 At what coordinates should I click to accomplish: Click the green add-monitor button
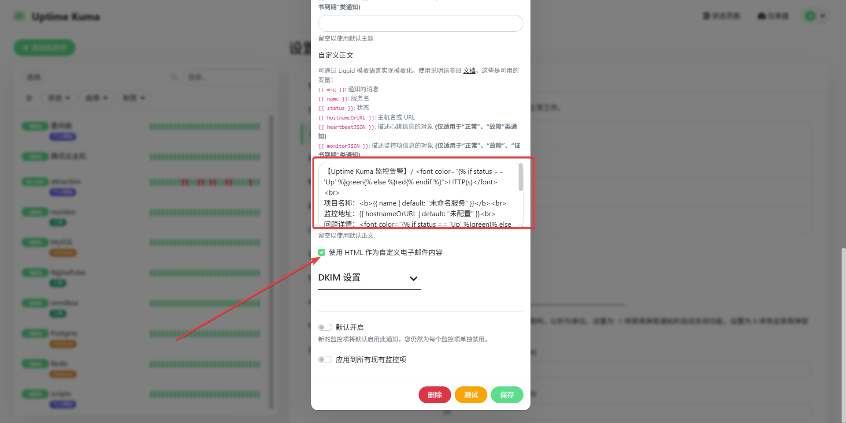coord(45,48)
